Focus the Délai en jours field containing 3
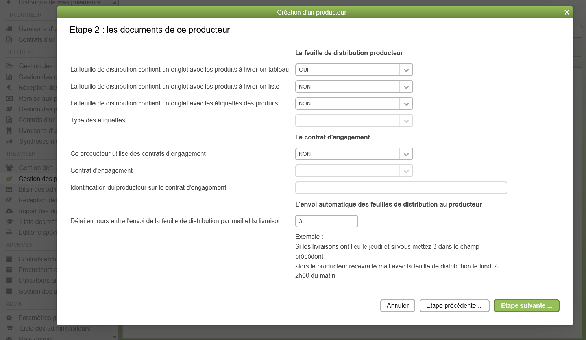586x340 pixels. click(x=327, y=221)
